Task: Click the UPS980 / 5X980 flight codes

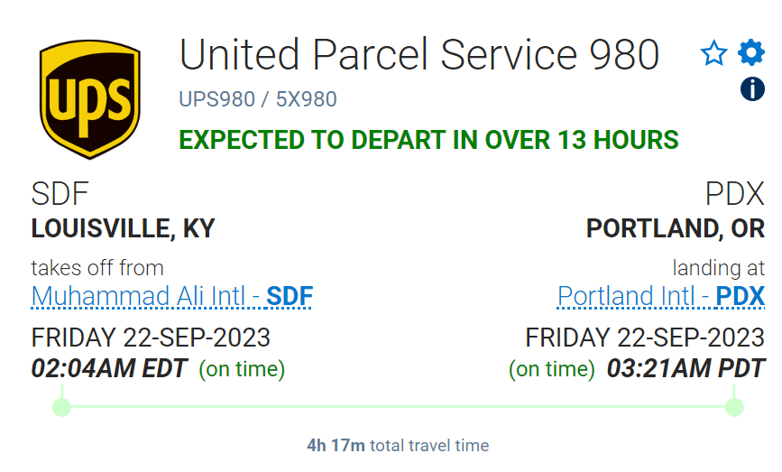Action: [258, 99]
